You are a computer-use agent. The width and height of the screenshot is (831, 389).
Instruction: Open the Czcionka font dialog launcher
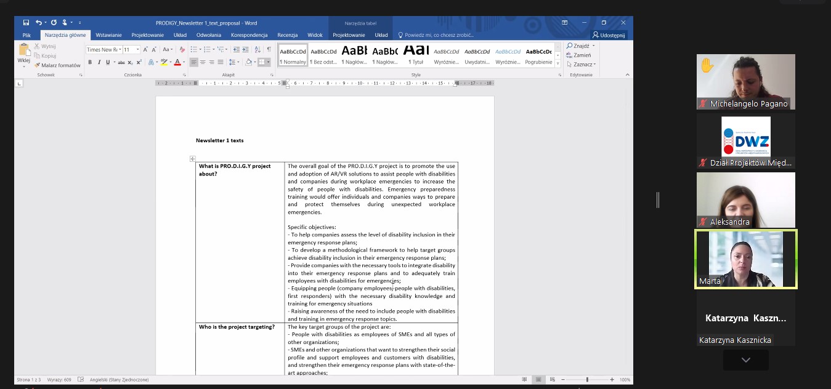(x=184, y=75)
